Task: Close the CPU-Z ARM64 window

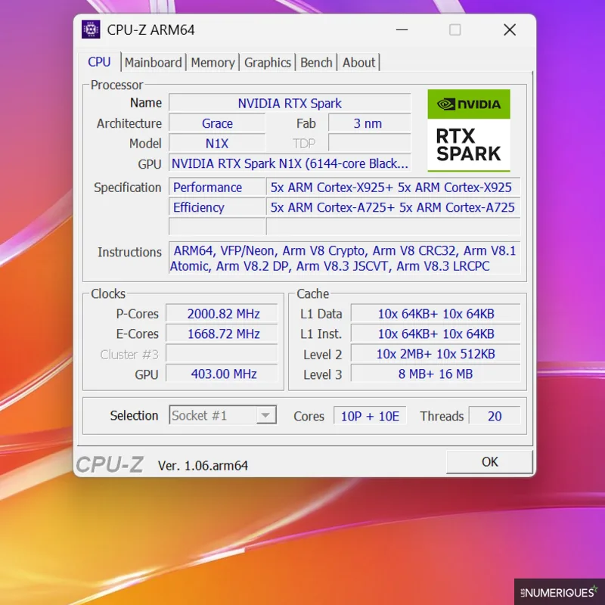Action: tap(510, 29)
